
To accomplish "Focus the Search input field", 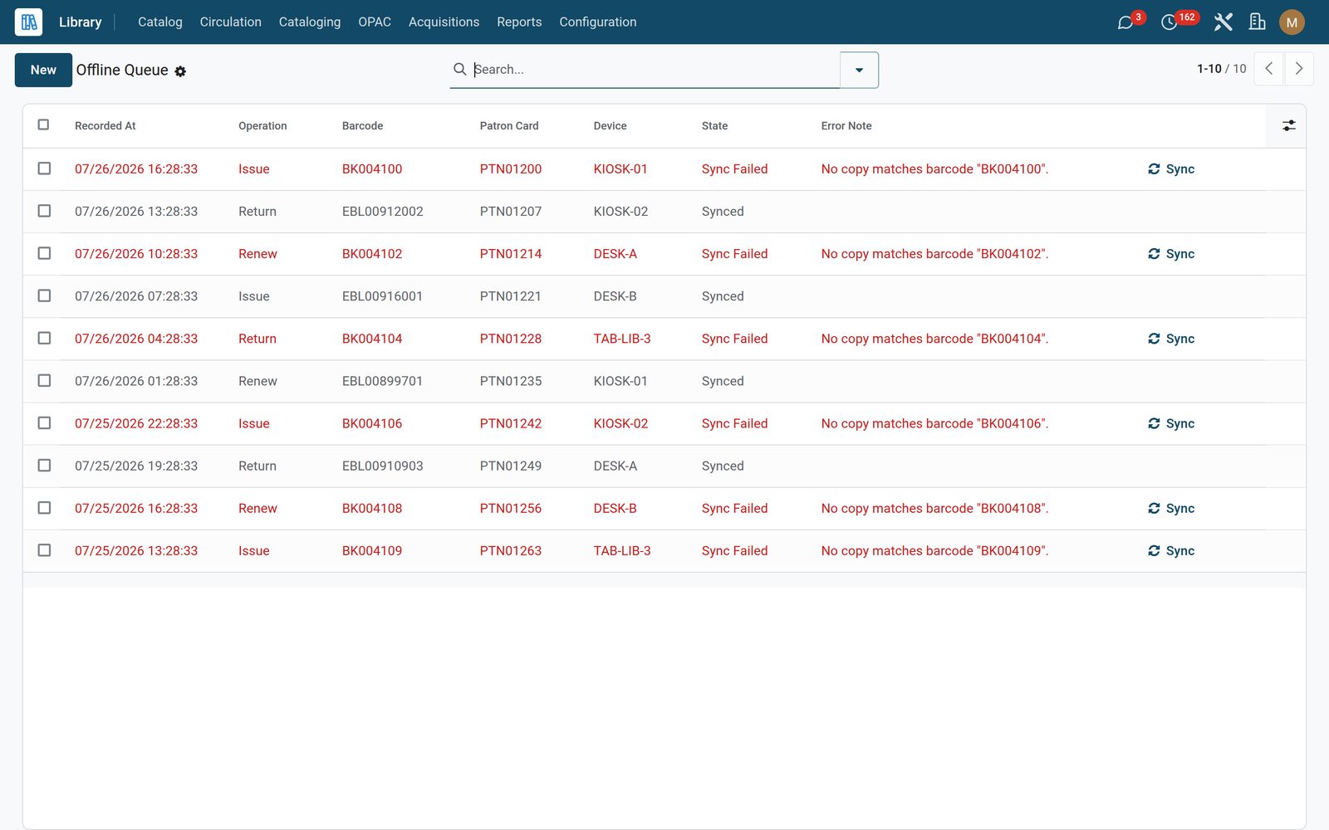I will (x=655, y=70).
